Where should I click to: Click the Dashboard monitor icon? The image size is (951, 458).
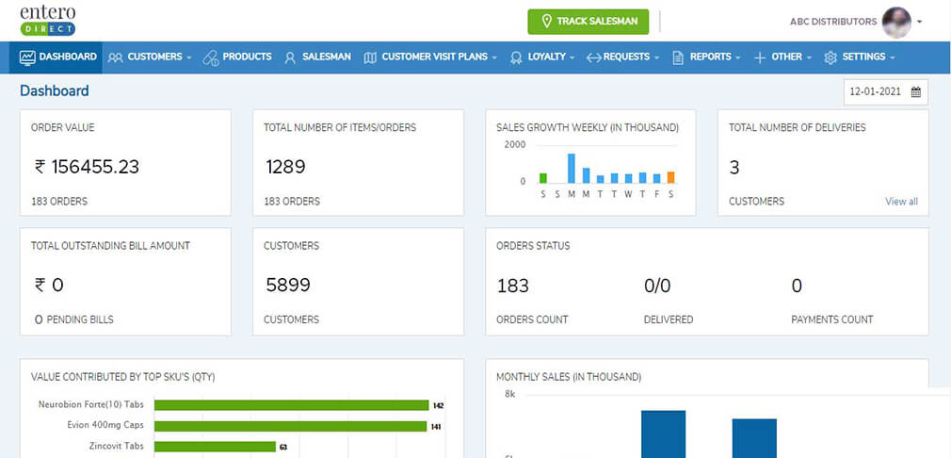click(x=27, y=57)
